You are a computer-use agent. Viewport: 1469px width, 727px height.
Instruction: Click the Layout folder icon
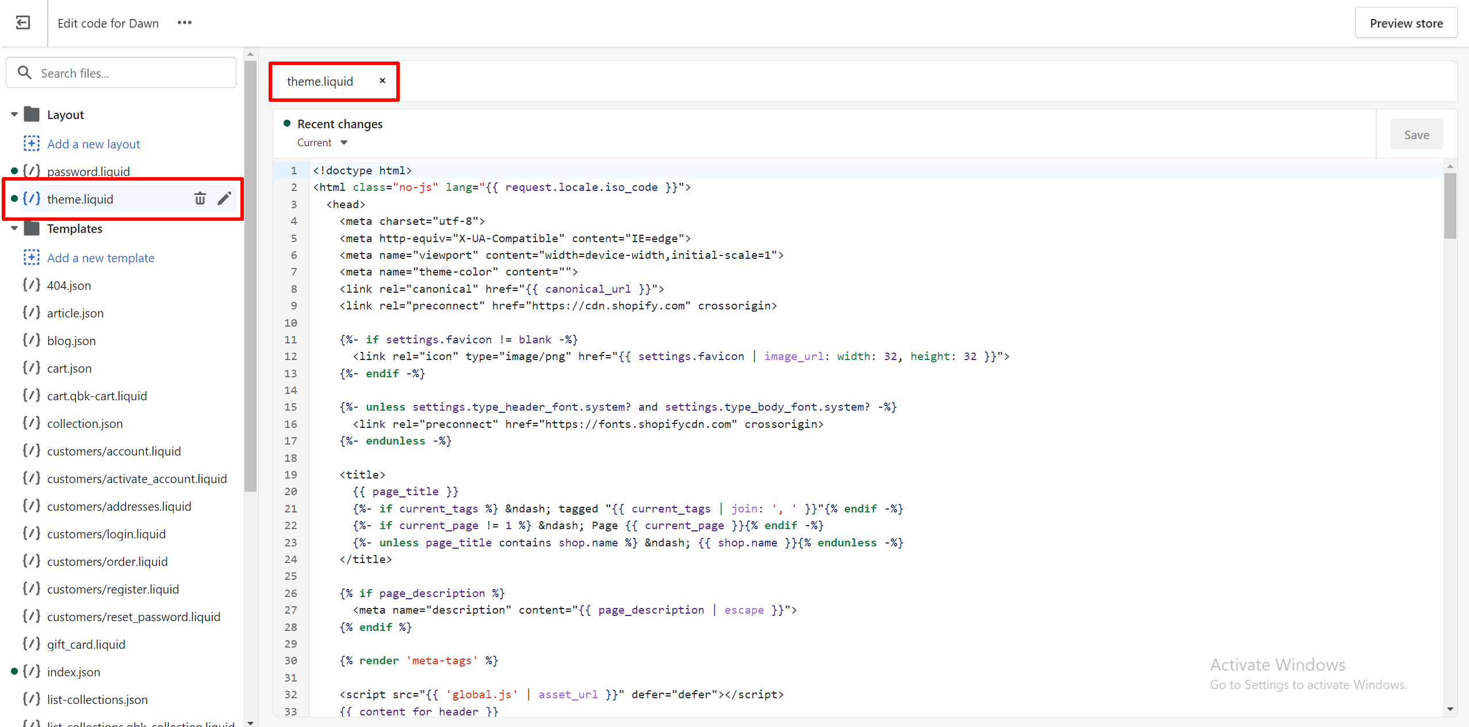(32, 114)
